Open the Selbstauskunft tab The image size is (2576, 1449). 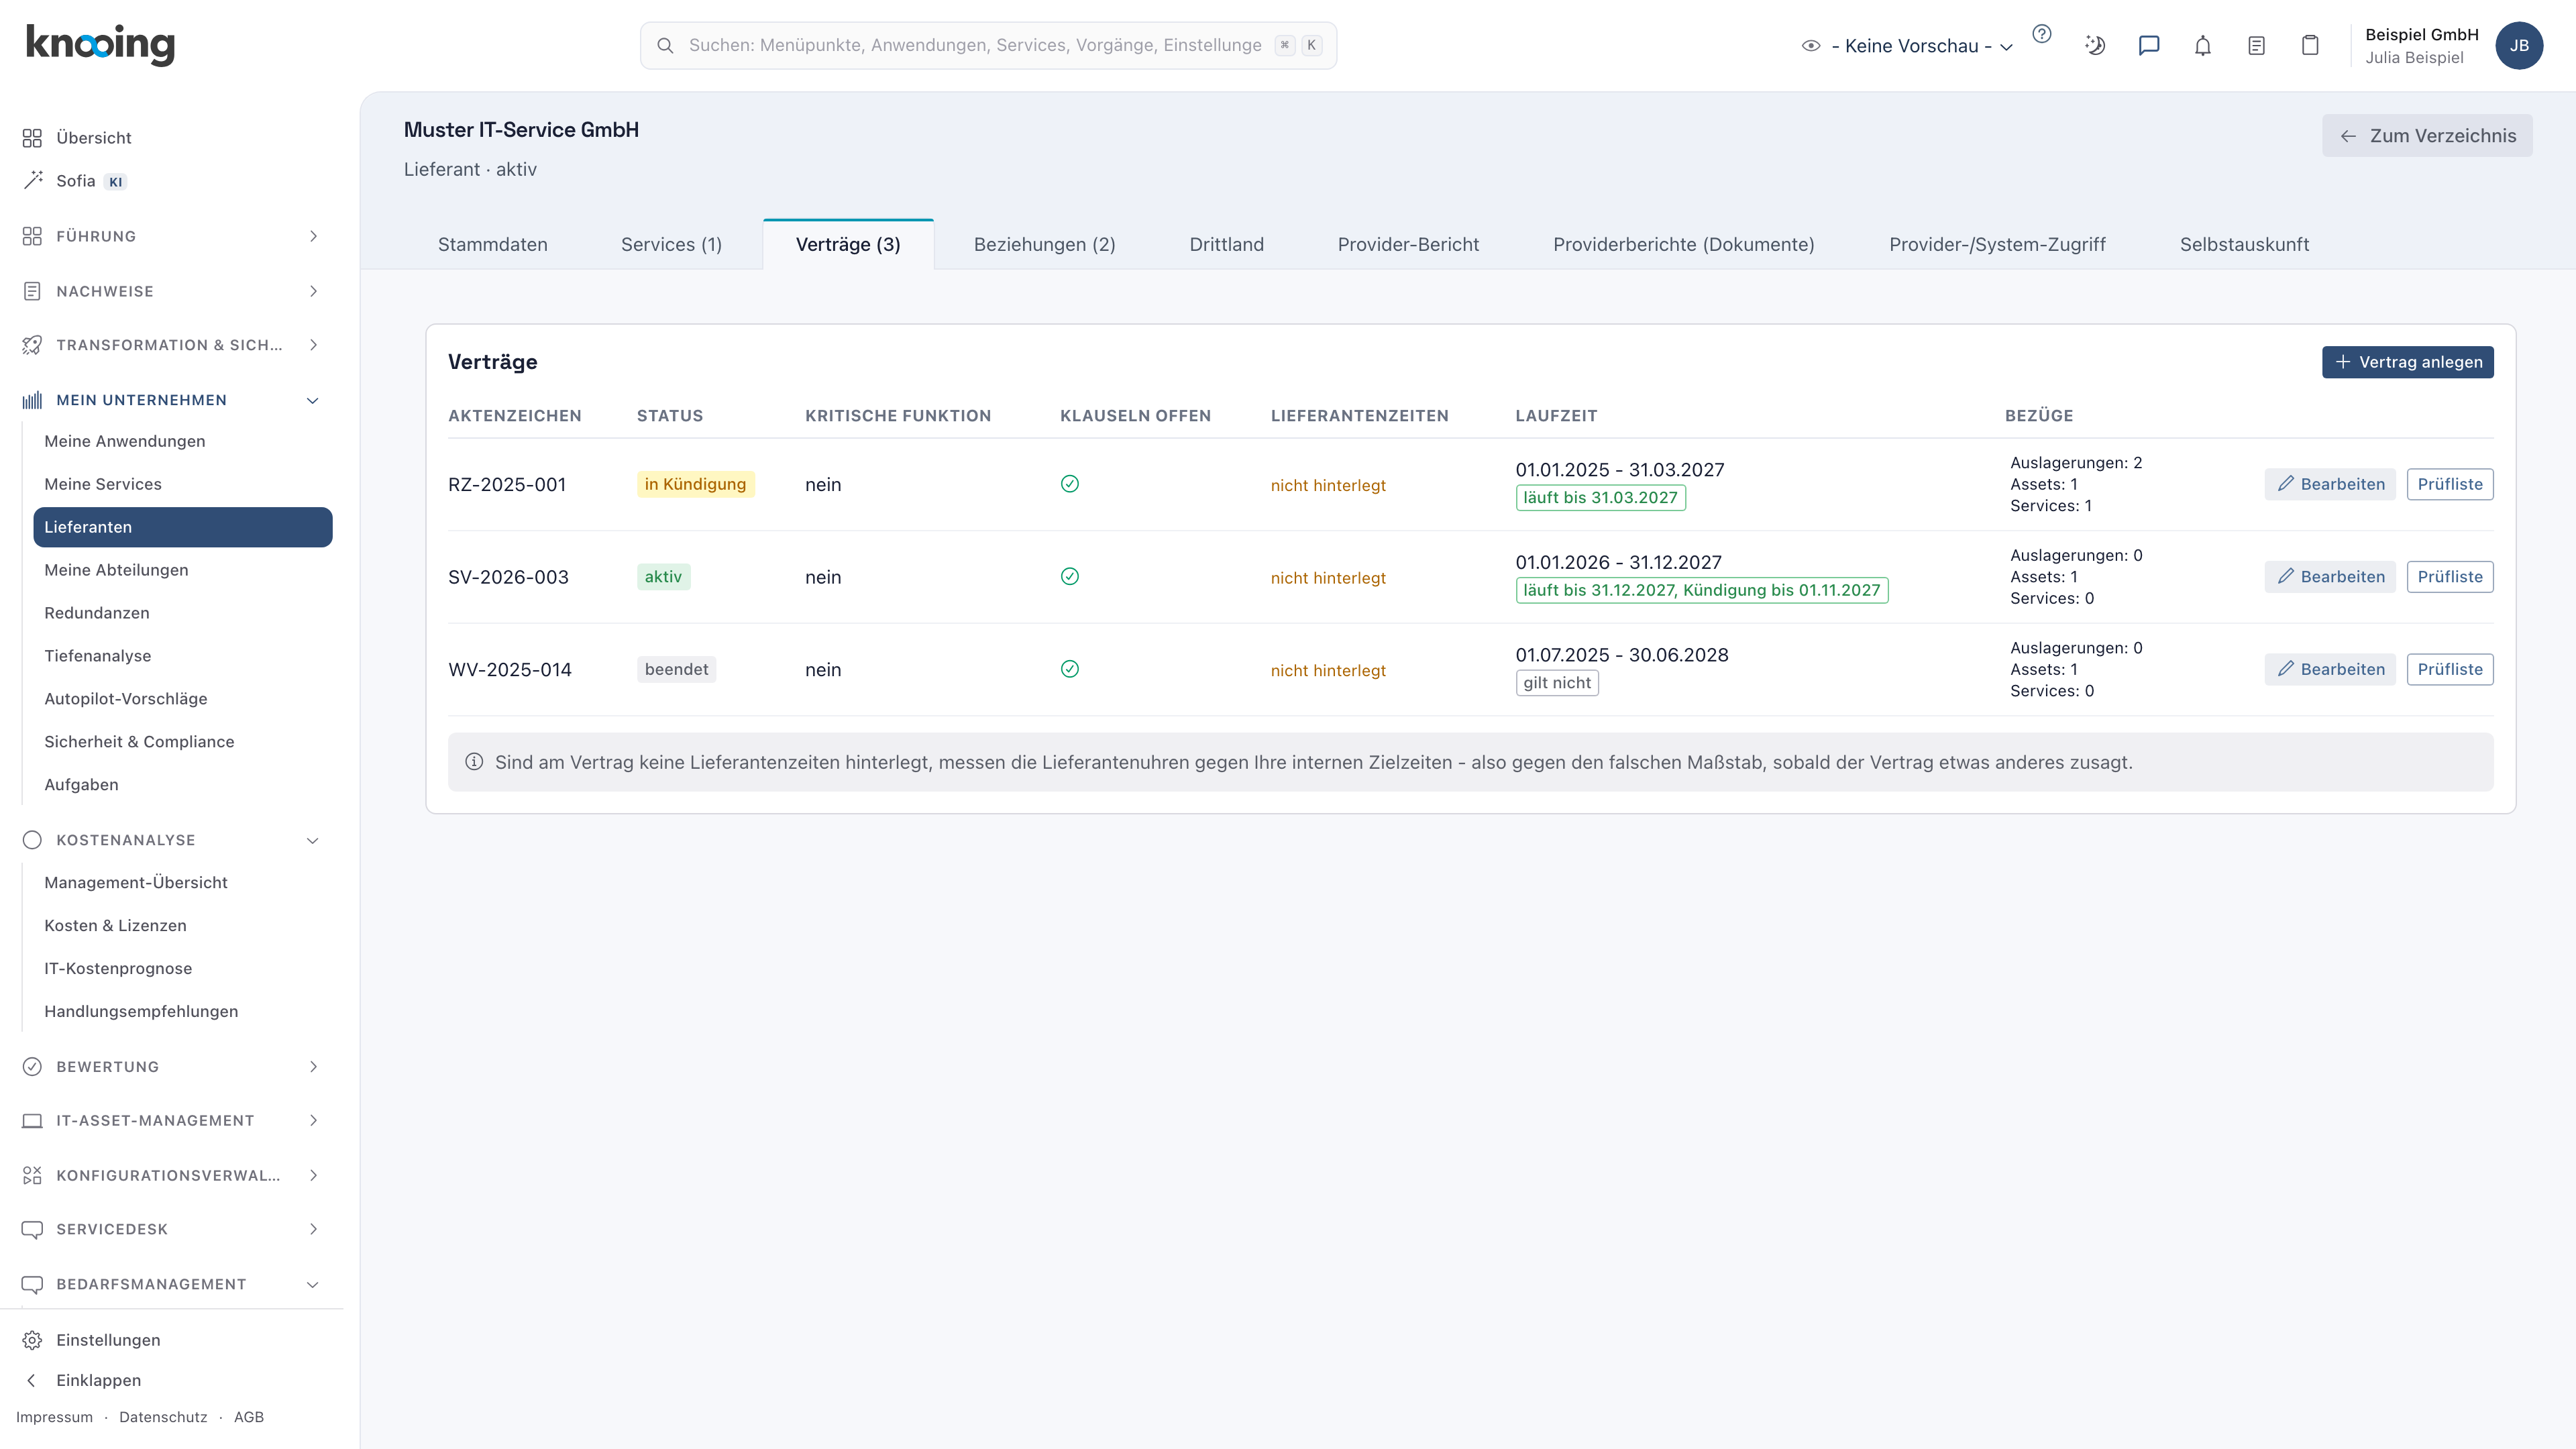pos(2244,244)
